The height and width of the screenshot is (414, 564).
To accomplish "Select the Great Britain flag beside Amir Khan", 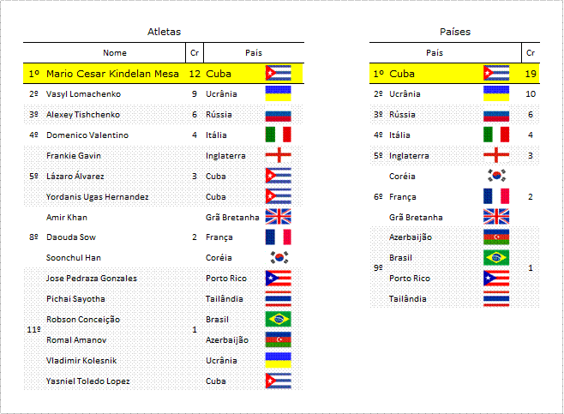I will 278,217.
